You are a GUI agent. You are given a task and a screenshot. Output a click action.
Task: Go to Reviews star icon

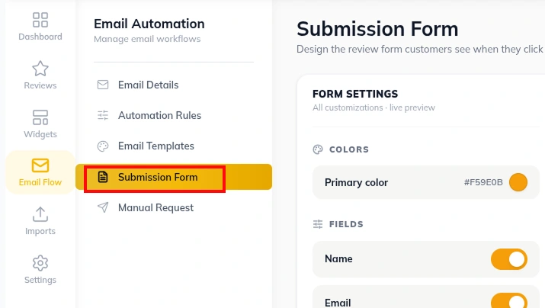(40, 69)
